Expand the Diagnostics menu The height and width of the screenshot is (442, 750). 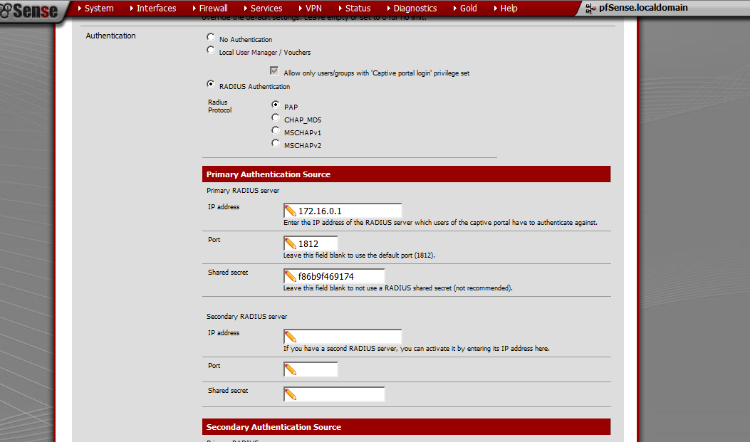point(415,9)
